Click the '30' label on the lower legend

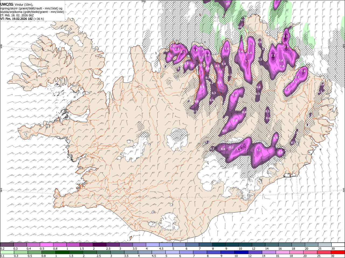point(332,256)
